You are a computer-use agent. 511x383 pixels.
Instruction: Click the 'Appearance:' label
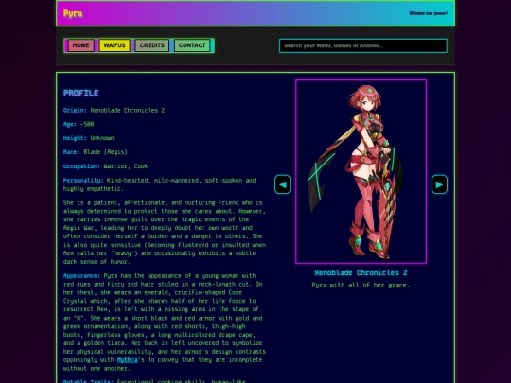pos(81,275)
